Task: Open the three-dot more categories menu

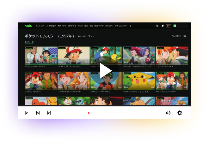Action: [x=130, y=26]
